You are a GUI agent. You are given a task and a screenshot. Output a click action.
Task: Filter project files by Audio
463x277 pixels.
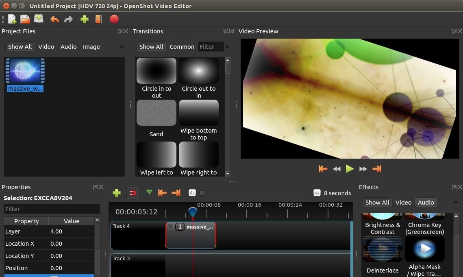69,47
